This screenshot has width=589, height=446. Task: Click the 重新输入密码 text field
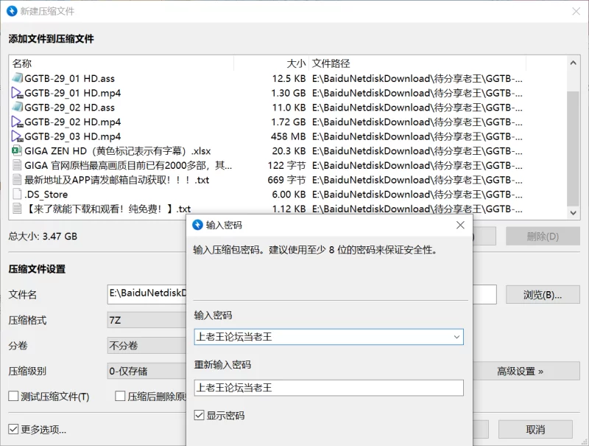click(x=328, y=388)
